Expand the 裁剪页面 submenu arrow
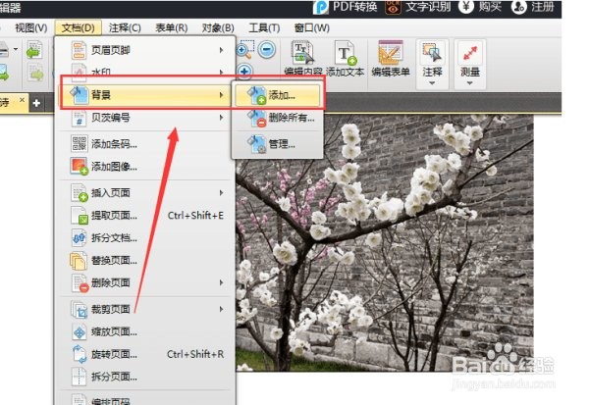This screenshot has width=589, height=405. [222, 309]
